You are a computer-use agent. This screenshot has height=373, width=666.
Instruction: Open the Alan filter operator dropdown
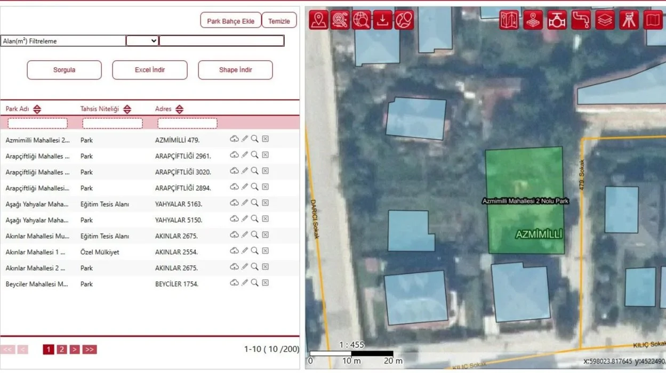[x=142, y=41]
